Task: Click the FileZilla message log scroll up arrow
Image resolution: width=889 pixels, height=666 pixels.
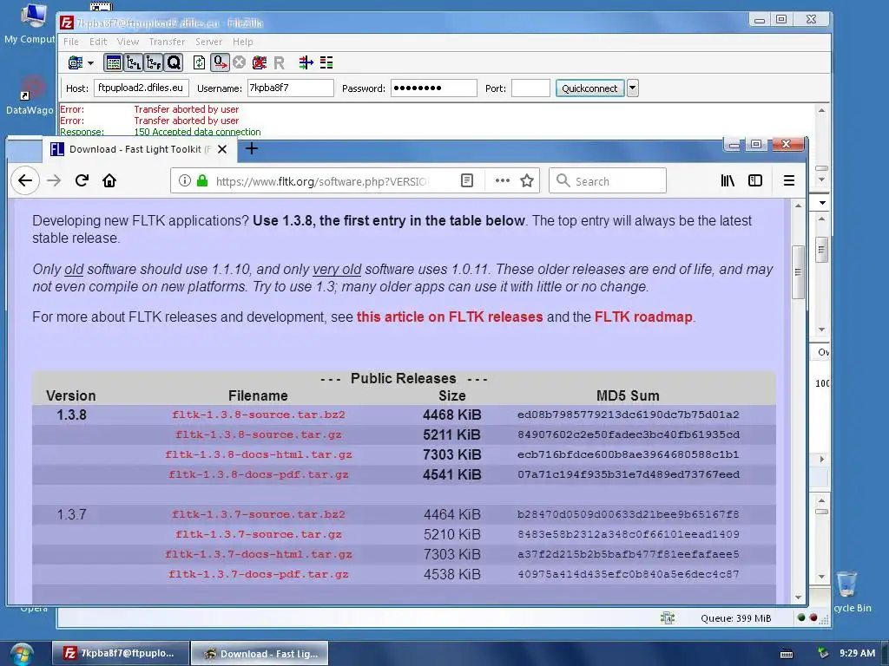Action: click(x=821, y=110)
